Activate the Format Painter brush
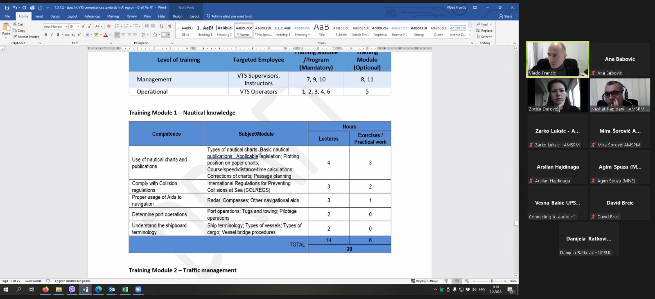Image resolution: width=655 pixels, height=299 pixels. pos(26,36)
